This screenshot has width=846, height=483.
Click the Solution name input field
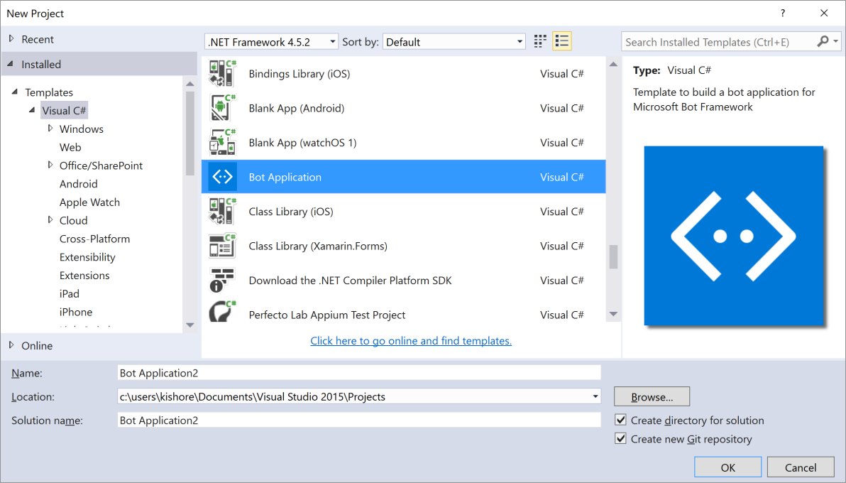pos(359,420)
